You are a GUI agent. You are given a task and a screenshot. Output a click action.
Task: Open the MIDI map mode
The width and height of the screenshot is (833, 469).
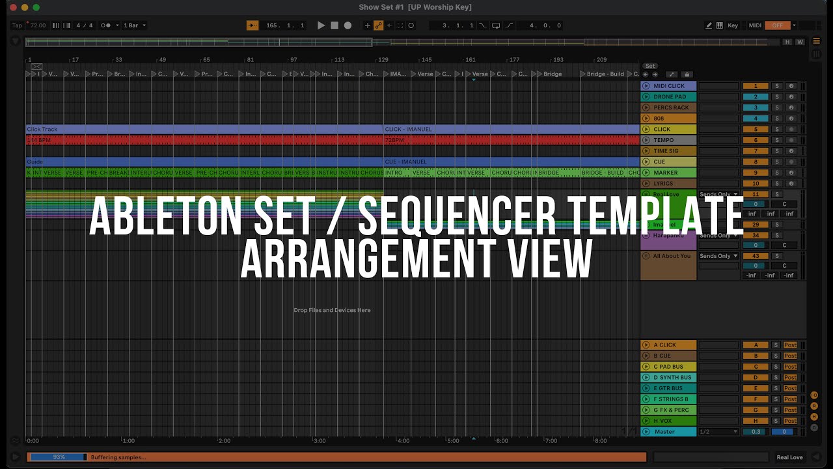click(755, 25)
